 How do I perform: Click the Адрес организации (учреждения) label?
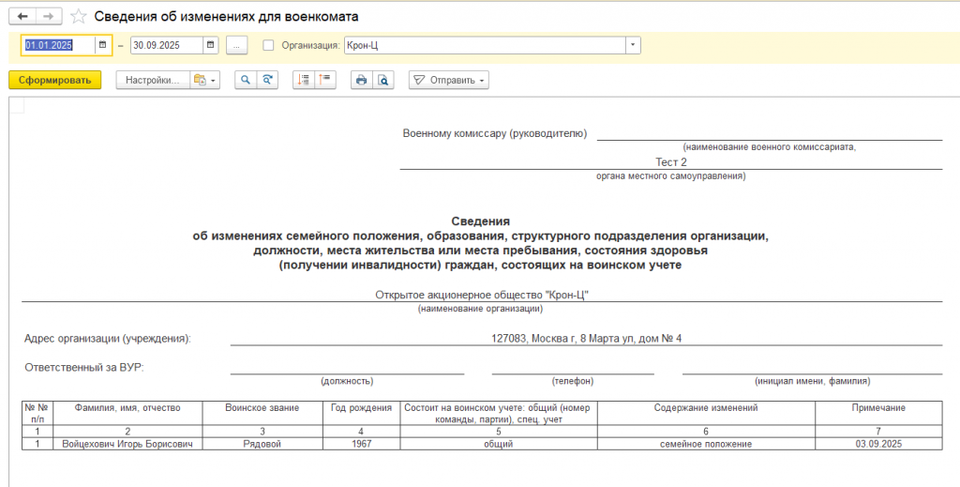pos(108,338)
